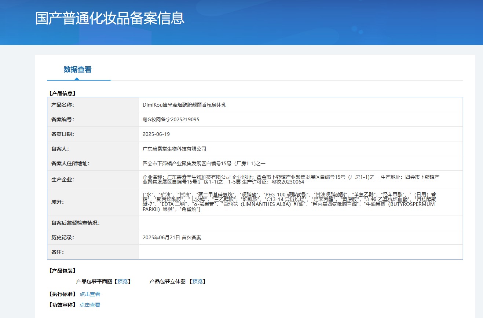
Task: Click the page title 国产普通化妆品备案信息
Action: click(x=110, y=18)
